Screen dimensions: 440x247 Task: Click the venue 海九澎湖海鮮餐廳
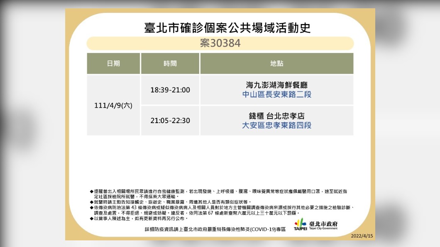pos(277,85)
